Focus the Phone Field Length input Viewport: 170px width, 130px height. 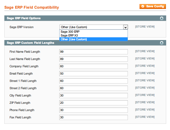coord(94,110)
